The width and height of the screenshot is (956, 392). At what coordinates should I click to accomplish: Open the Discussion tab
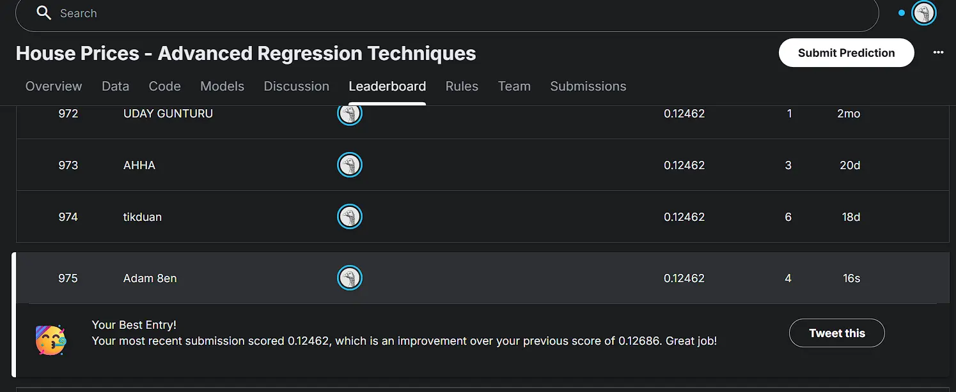[x=296, y=86]
